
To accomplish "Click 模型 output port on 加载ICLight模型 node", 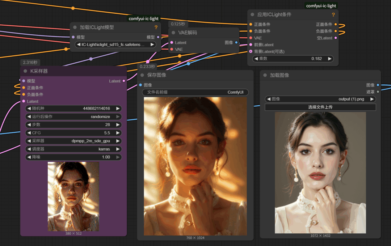I will [x=158, y=37].
